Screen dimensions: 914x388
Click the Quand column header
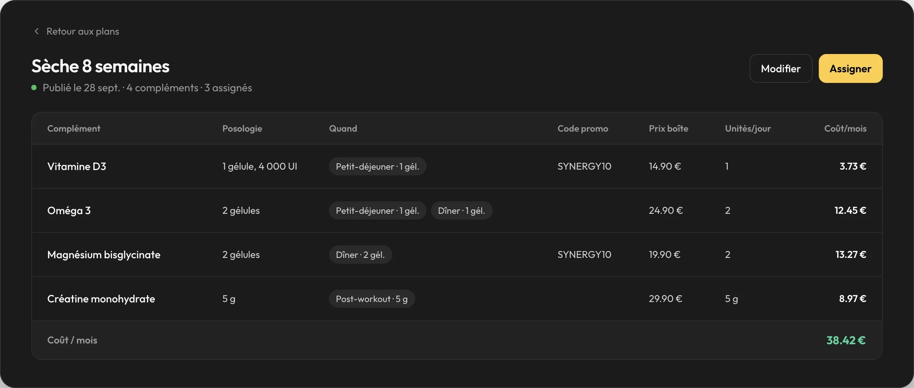pyautogui.click(x=343, y=129)
